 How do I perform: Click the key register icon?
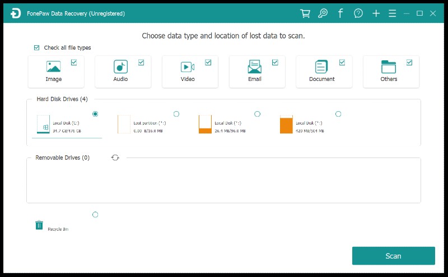pos(323,13)
